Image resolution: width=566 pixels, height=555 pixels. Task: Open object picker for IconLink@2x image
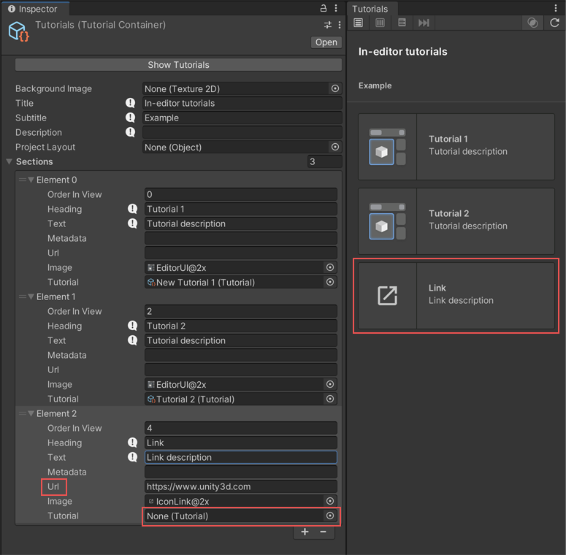[330, 501]
